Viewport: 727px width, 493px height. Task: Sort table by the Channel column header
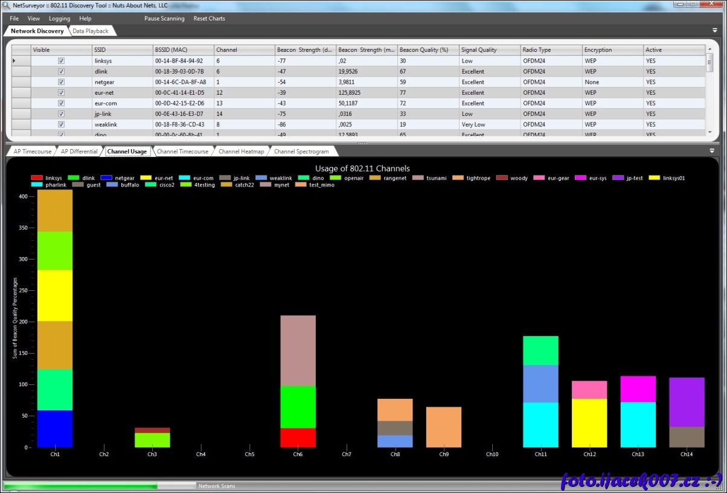[243, 50]
